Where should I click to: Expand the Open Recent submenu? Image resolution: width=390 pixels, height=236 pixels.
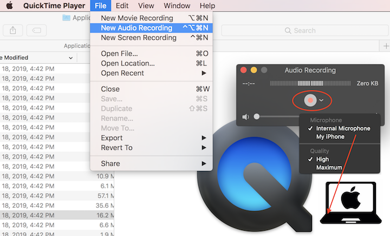(x=151, y=73)
